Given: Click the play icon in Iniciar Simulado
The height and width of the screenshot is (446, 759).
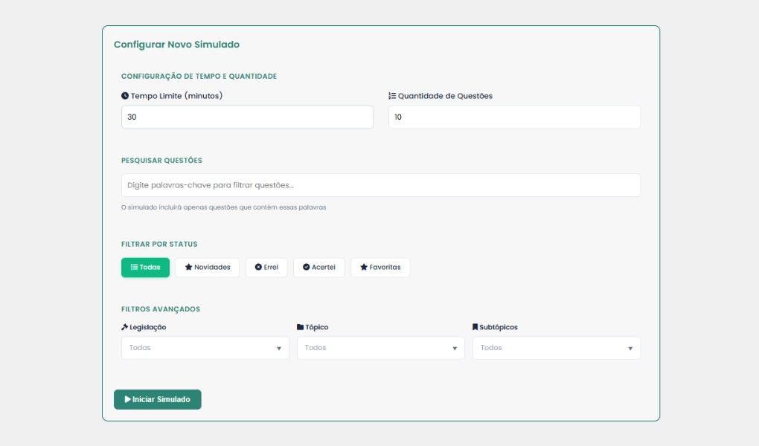Looking at the screenshot, I should click(x=128, y=399).
